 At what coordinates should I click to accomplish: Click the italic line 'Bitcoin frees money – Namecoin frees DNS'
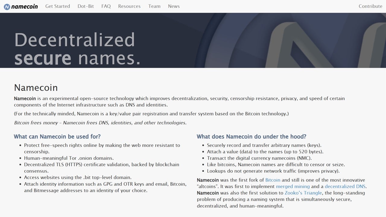pos(100,123)
